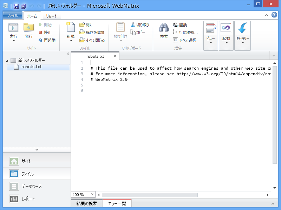Click the scroll up arrow

point(275,63)
